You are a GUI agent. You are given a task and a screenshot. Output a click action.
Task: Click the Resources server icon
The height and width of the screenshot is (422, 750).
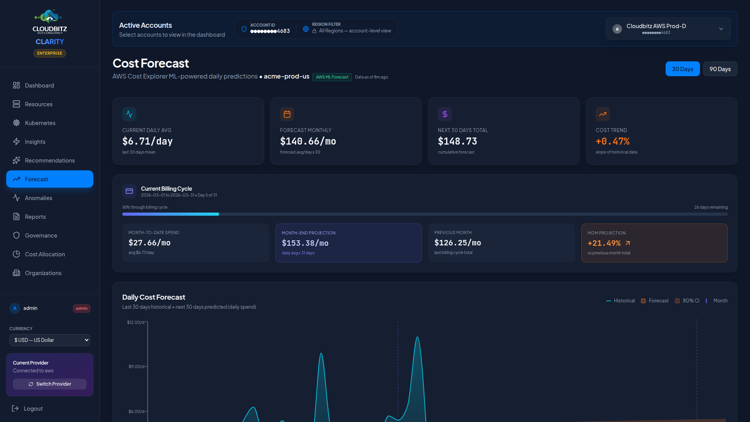click(x=16, y=104)
